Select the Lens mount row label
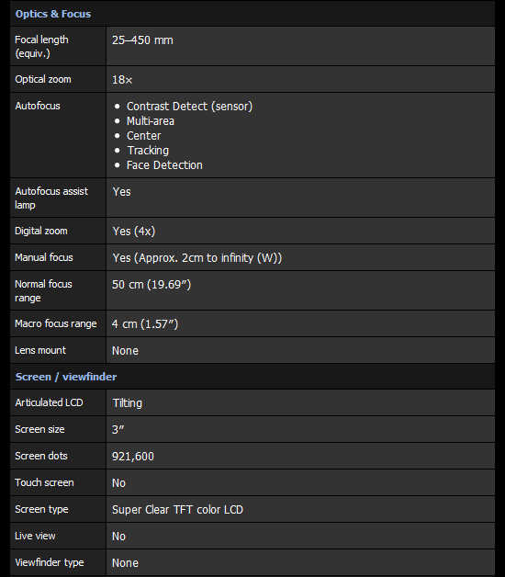This screenshot has height=577, width=505. coord(40,350)
